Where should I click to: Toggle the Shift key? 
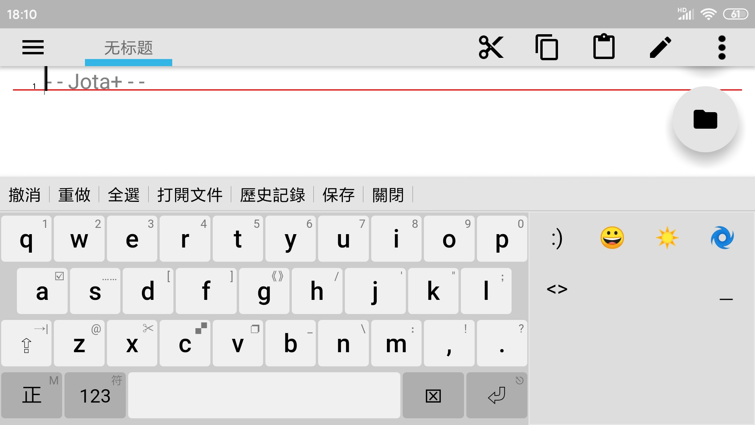click(x=26, y=344)
